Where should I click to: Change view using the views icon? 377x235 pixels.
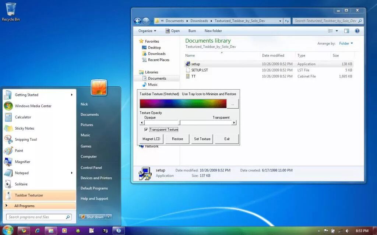[x=331, y=31]
